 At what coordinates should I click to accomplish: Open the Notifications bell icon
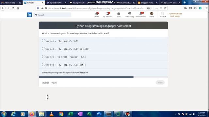141,15
